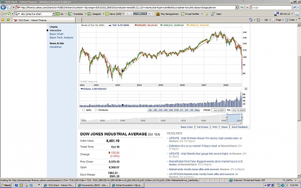Image resolution: width=301 pixels, height=188 pixels.
Task: Click the Favorites Center star icon
Action: pos(3,20)
